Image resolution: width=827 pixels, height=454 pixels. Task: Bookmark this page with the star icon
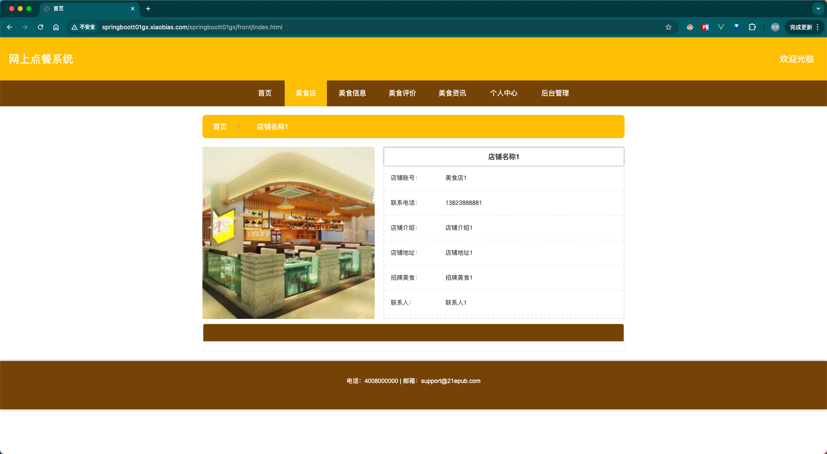[x=668, y=27]
